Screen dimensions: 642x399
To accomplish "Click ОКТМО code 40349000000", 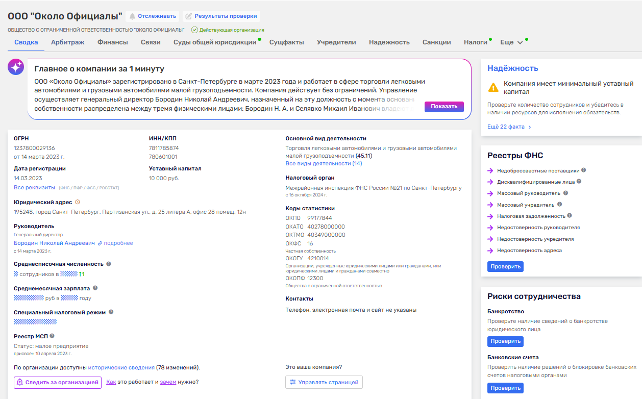I will tap(326, 235).
